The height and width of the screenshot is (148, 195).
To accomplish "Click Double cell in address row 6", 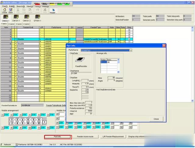I will 28,44.
